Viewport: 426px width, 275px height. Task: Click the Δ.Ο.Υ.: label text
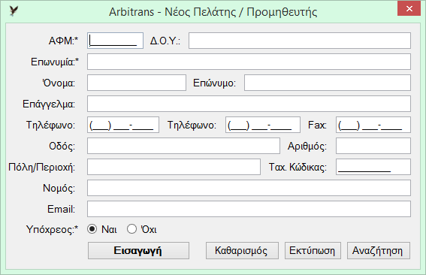tap(165, 41)
